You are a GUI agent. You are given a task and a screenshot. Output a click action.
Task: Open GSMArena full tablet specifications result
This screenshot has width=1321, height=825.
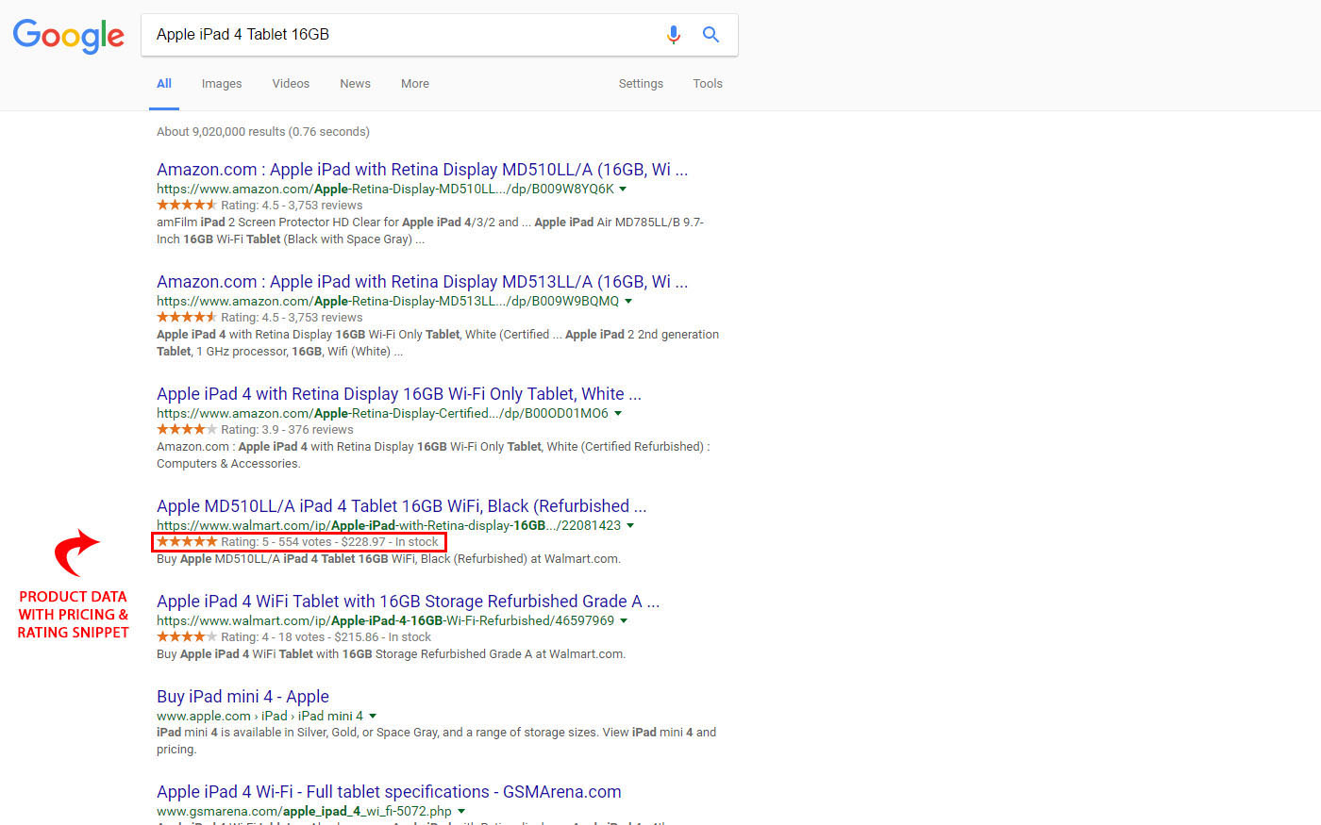pos(389,792)
